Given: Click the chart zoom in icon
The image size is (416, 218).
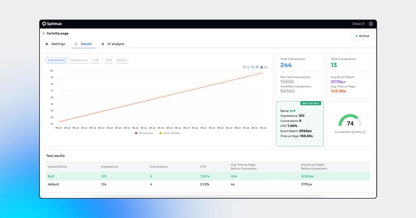Looking at the screenshot, I should coord(244,67).
